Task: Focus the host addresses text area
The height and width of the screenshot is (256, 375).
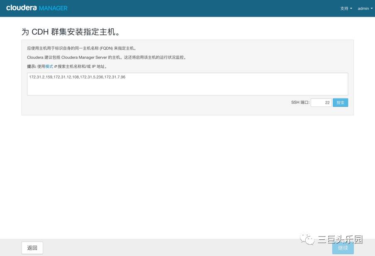Action: tap(187, 84)
